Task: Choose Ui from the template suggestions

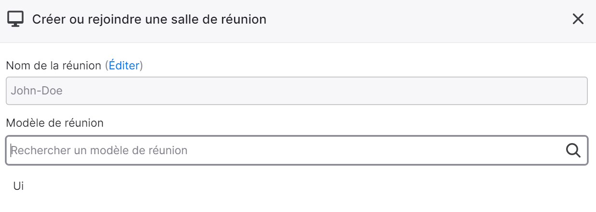Action: click(x=19, y=186)
